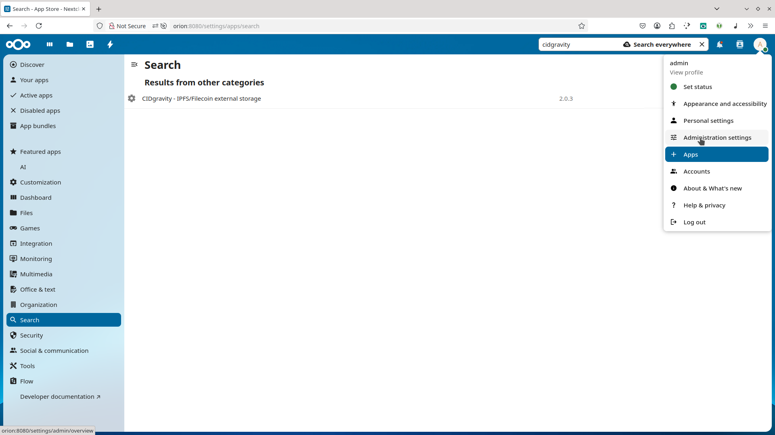Log out from user menu

coord(717,222)
